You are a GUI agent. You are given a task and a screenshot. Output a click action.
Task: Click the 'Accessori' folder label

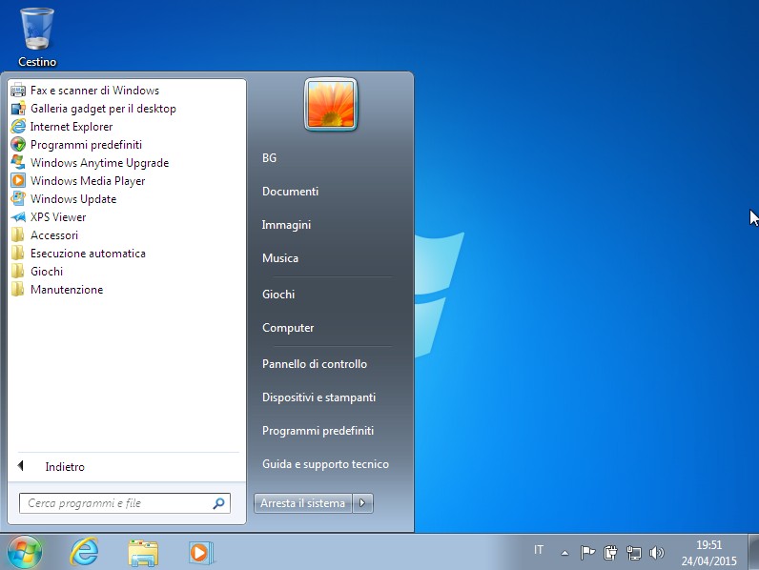click(54, 235)
